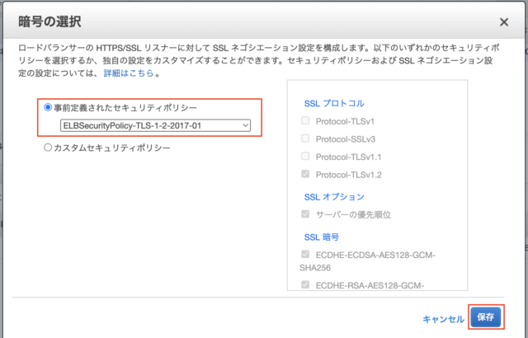Toggle ECDHE-RSA-AES128-GCM cipher checkbox
The image size is (528, 338).
[305, 284]
